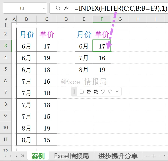The image size is (168, 161).
Task: Go to next sheet arrow
Action: [x=16, y=156]
